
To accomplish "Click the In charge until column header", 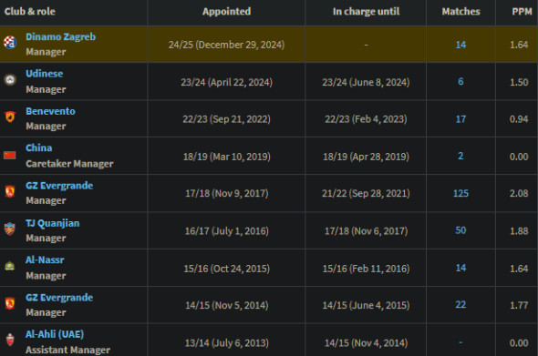I will click(366, 12).
